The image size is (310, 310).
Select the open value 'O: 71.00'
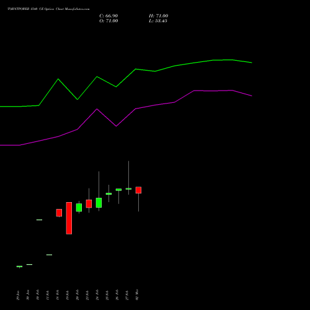coord(108,21)
